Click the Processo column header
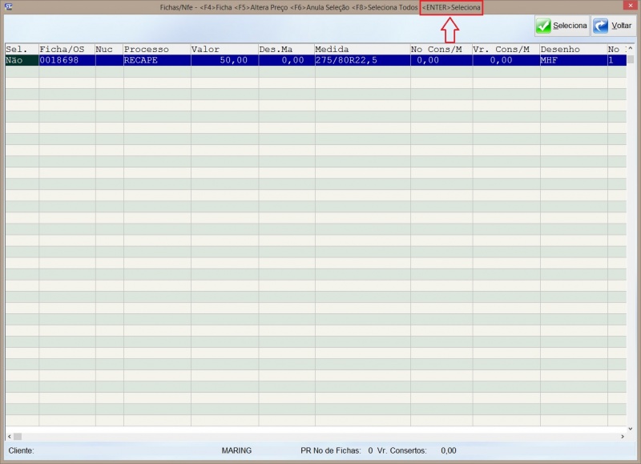The height and width of the screenshot is (464, 641). point(156,49)
